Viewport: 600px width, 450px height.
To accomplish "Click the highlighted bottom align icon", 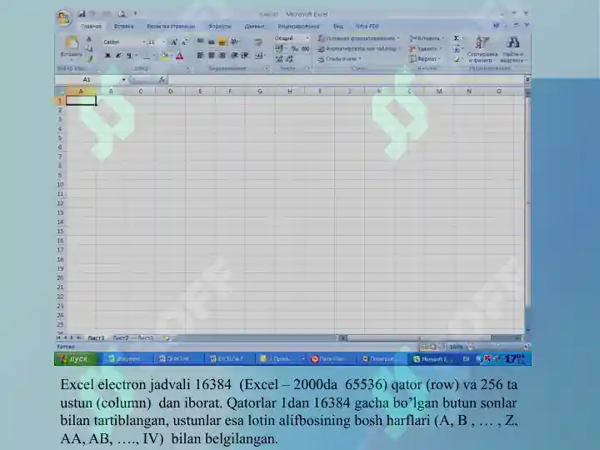I will 222,42.
